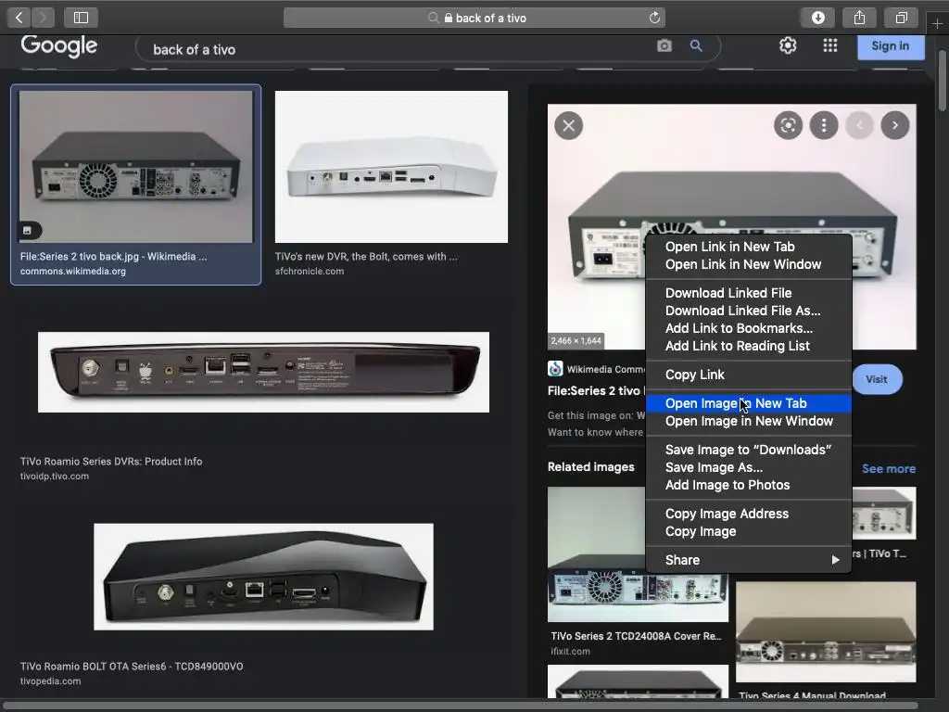Viewport: 949px width, 712px height.
Task: Click the TiVo's new DVR, the Bolt caption
Action: click(x=366, y=256)
